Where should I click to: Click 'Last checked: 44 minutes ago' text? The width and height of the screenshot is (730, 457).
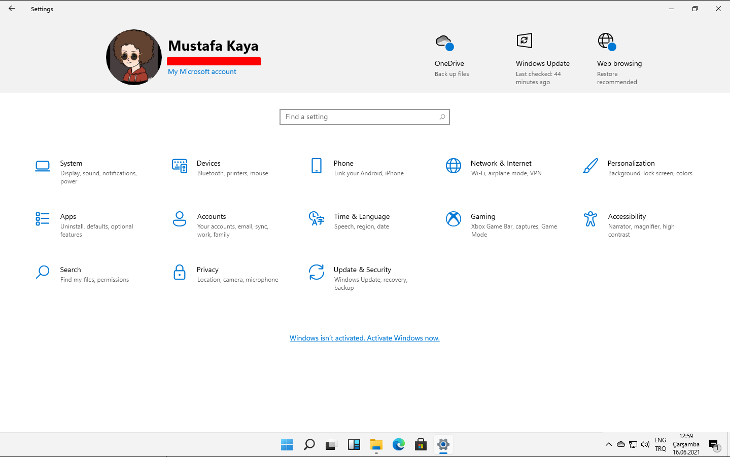(538, 78)
